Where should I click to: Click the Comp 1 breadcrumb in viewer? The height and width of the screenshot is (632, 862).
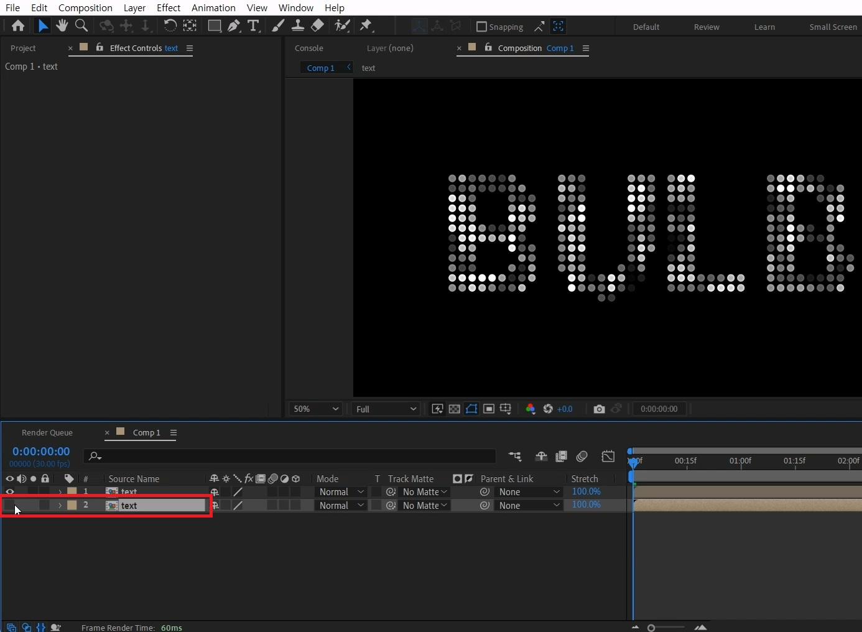(x=321, y=68)
